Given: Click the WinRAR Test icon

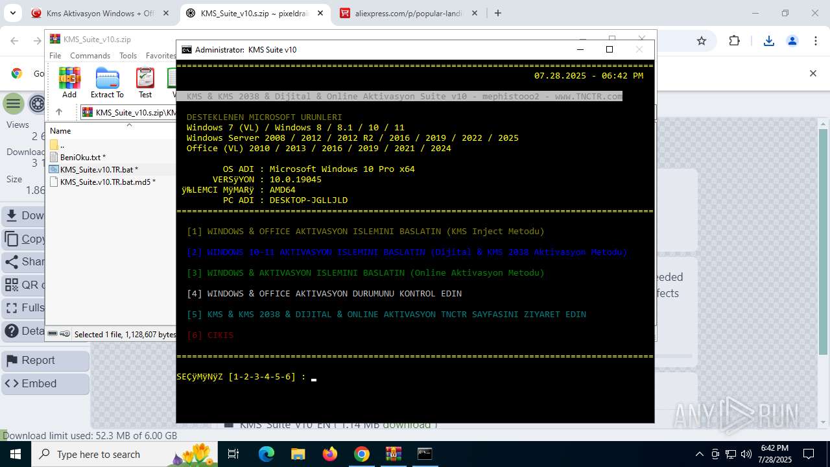Looking at the screenshot, I should click(145, 82).
